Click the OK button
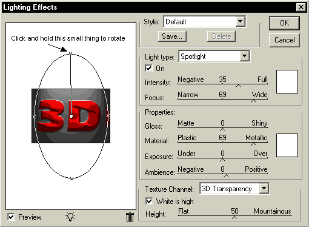The image size is (309, 227). (284, 23)
